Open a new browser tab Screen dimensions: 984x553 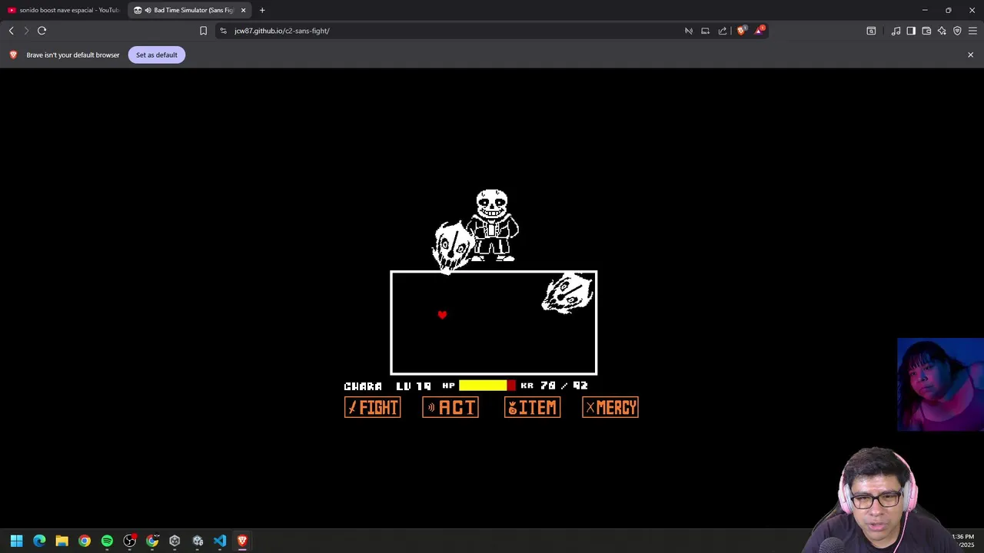[x=262, y=10]
